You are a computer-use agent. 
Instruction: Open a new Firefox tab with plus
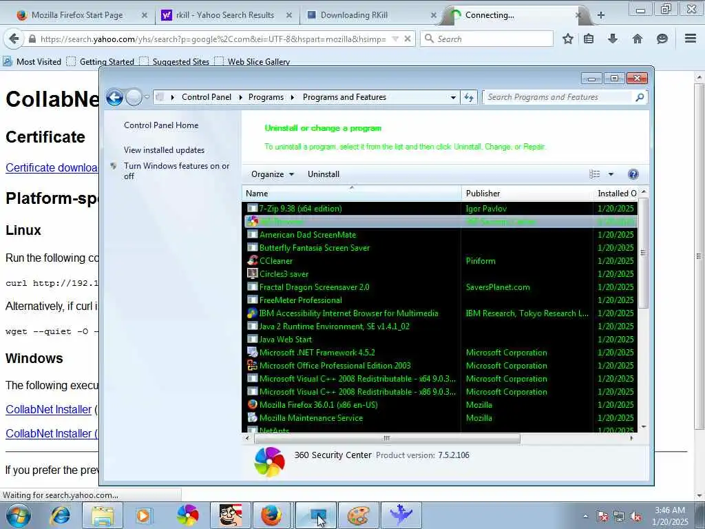600,15
